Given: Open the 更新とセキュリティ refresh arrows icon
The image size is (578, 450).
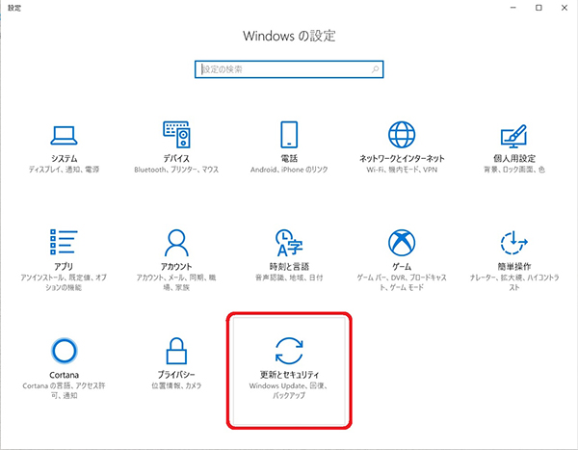Looking at the screenshot, I should [289, 351].
